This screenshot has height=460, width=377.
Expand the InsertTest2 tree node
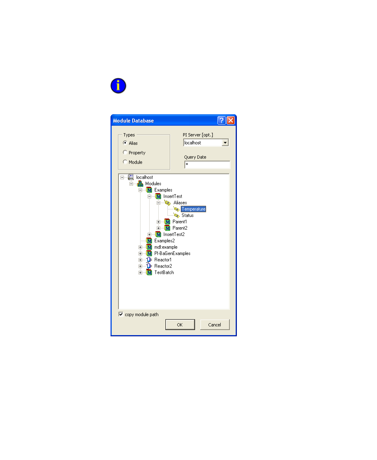point(150,234)
